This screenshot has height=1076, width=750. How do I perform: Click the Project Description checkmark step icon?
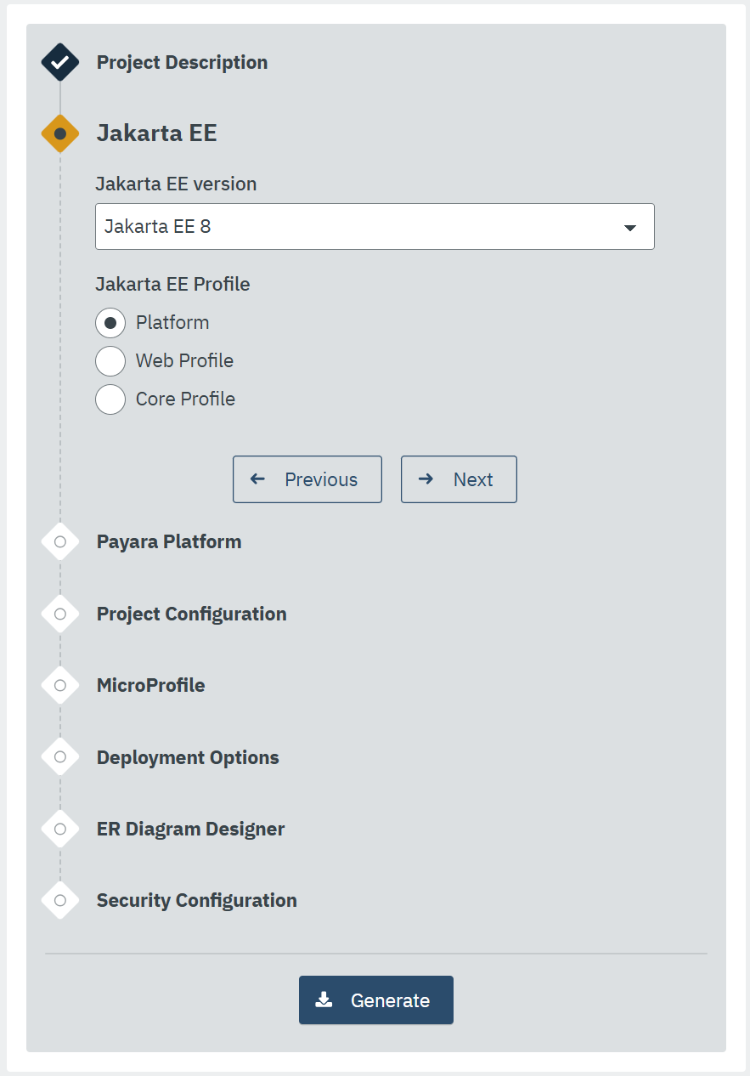pos(59,61)
